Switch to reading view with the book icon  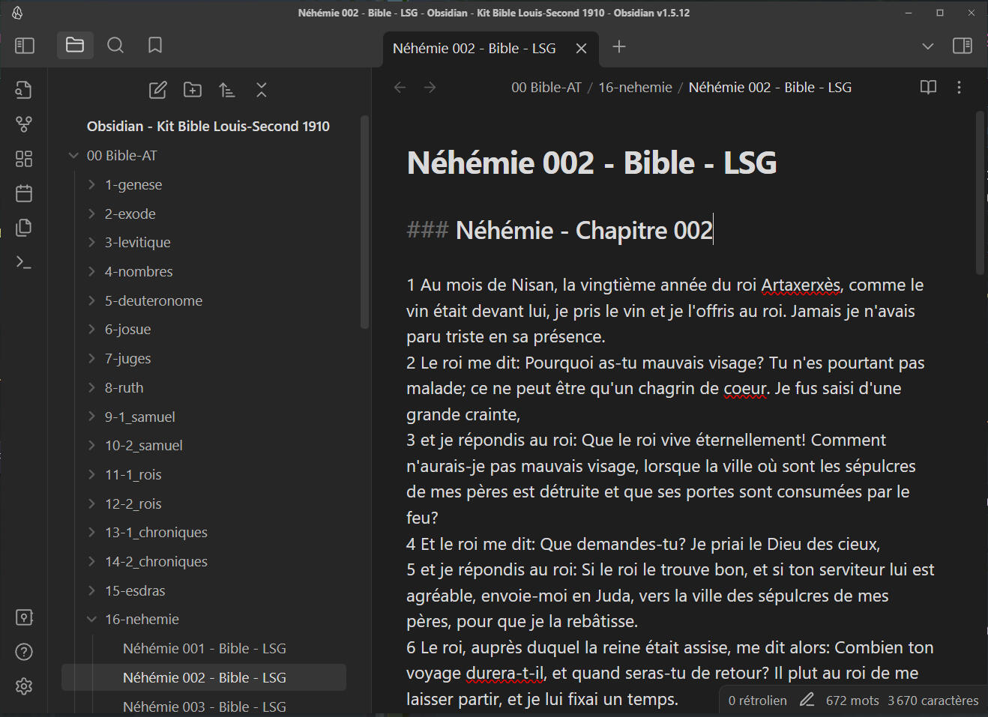927,87
